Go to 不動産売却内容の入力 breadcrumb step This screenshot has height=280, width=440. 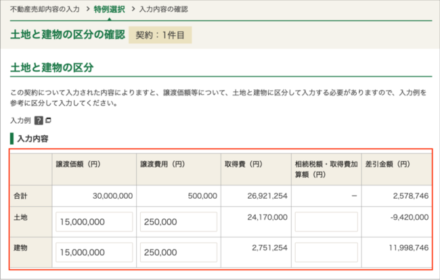tap(45, 9)
